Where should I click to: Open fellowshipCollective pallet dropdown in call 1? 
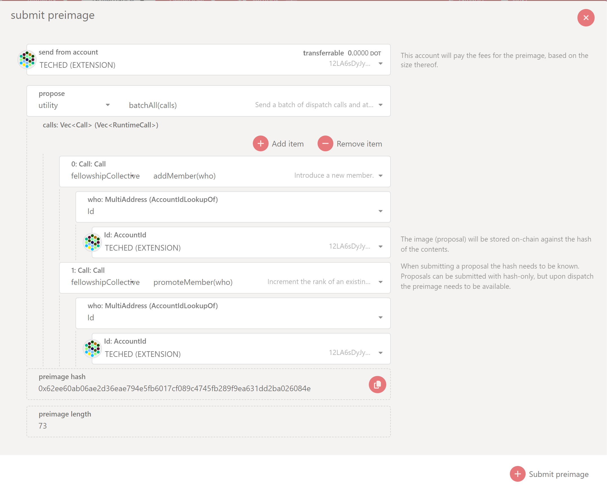pyautogui.click(x=132, y=282)
